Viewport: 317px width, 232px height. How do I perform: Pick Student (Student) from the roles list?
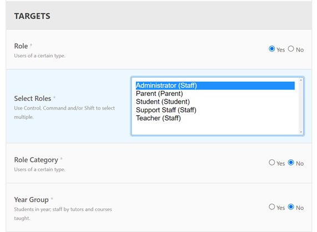(215, 102)
